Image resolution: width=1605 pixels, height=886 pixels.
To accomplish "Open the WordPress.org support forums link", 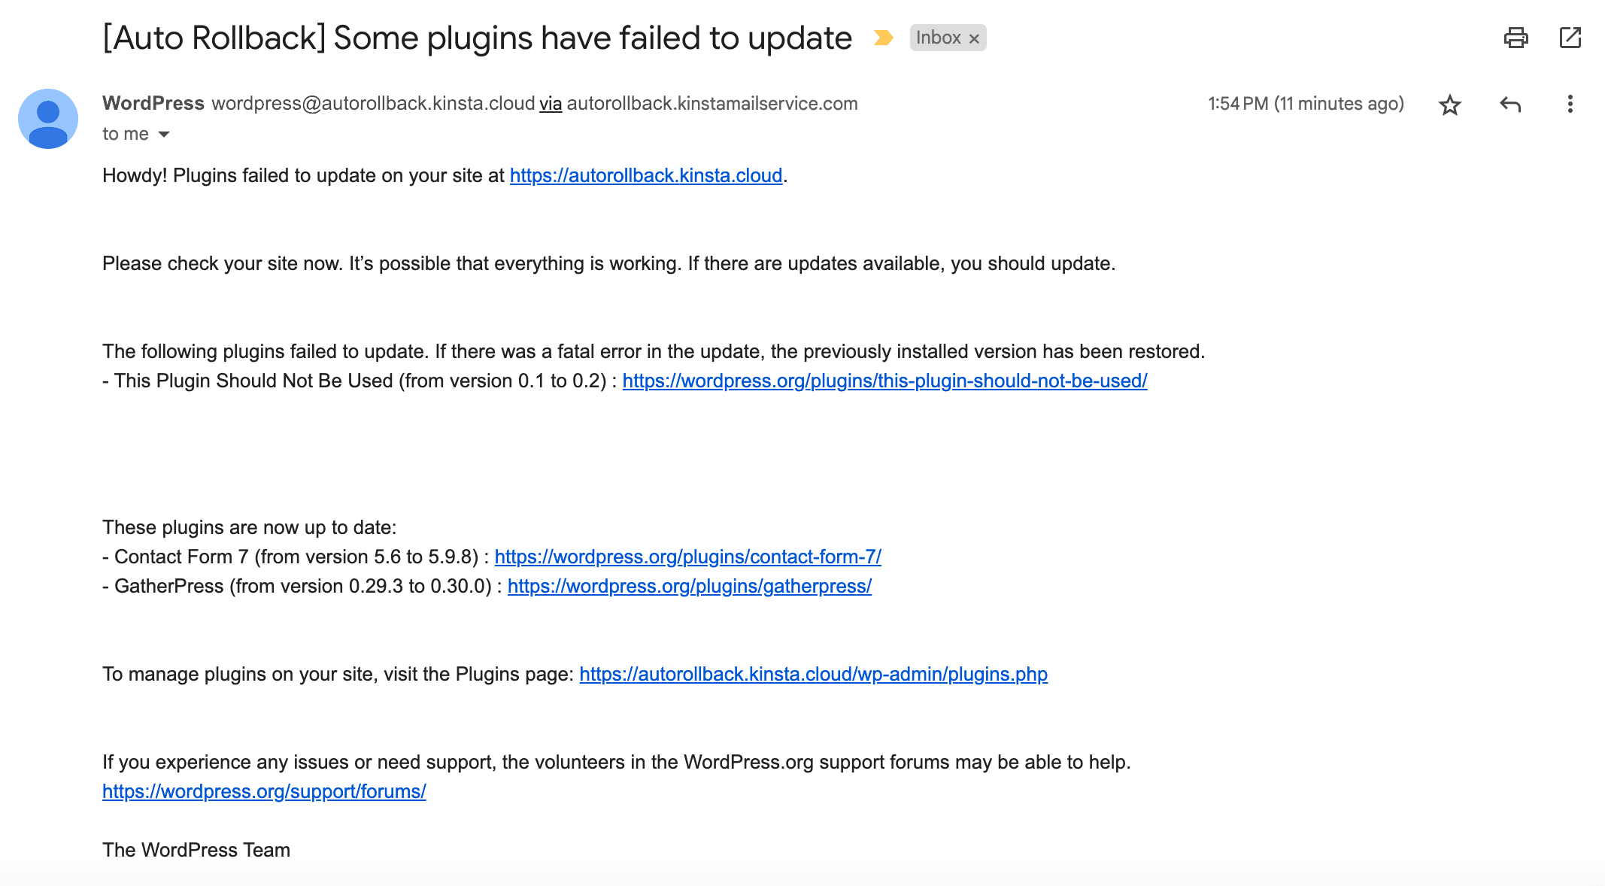I will click(x=264, y=791).
